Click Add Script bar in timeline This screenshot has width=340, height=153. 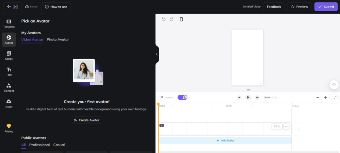point(225,140)
